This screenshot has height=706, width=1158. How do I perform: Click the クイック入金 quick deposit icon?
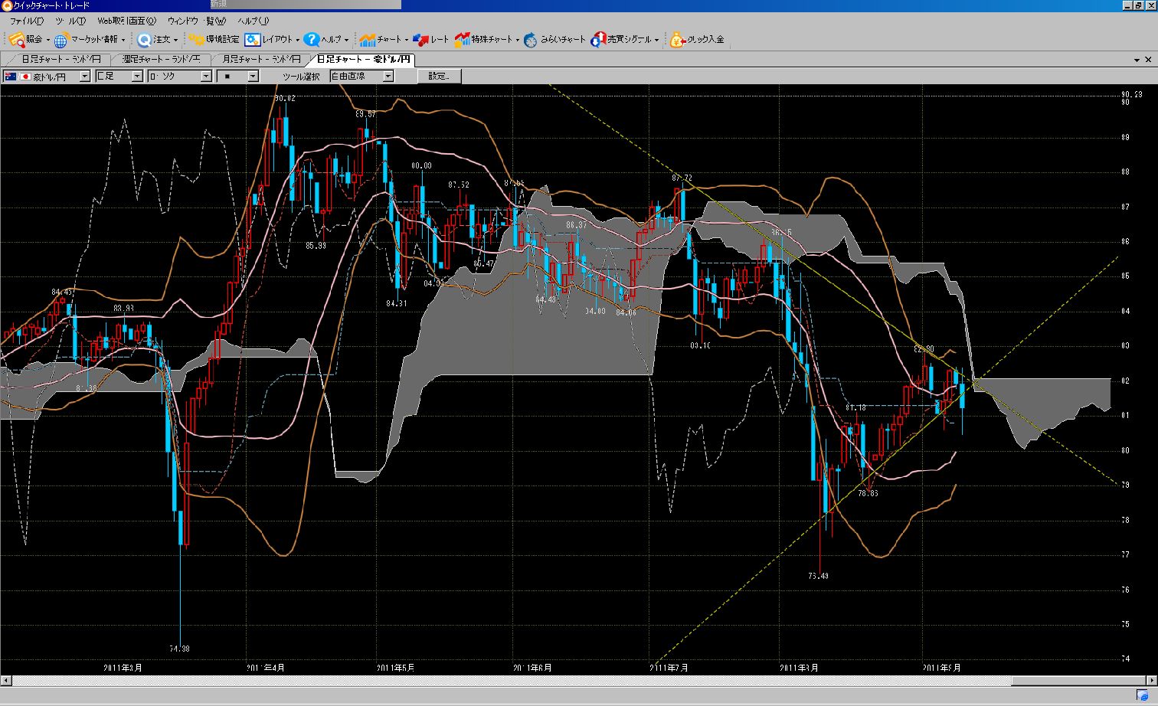(677, 40)
